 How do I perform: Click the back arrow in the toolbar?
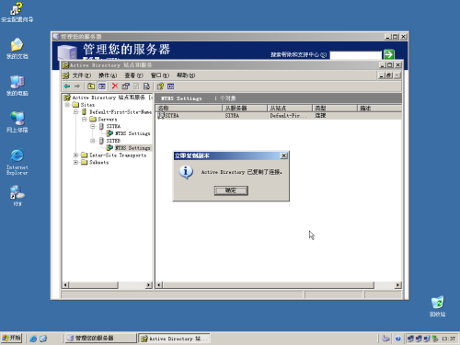(x=67, y=86)
